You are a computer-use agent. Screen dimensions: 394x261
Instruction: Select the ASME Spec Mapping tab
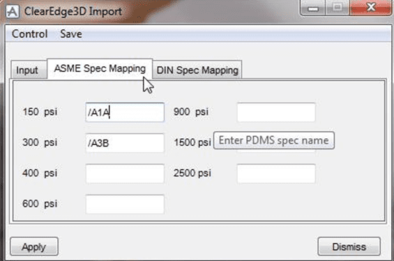click(x=100, y=68)
